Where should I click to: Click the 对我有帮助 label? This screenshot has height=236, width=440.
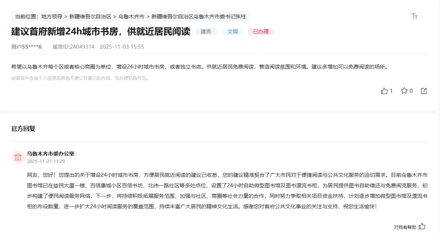(x=405, y=227)
